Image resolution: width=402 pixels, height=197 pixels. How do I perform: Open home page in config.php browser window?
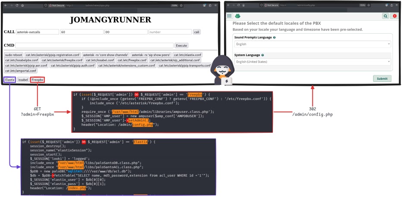click(244, 5)
